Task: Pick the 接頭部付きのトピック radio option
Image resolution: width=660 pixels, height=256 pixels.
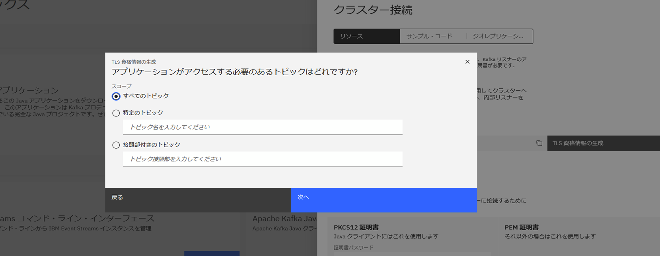Action: pyautogui.click(x=116, y=145)
